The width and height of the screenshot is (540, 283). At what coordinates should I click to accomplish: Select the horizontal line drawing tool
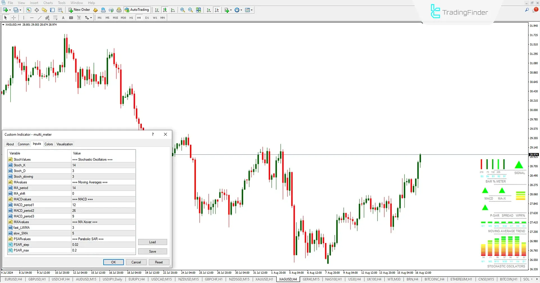[31, 18]
